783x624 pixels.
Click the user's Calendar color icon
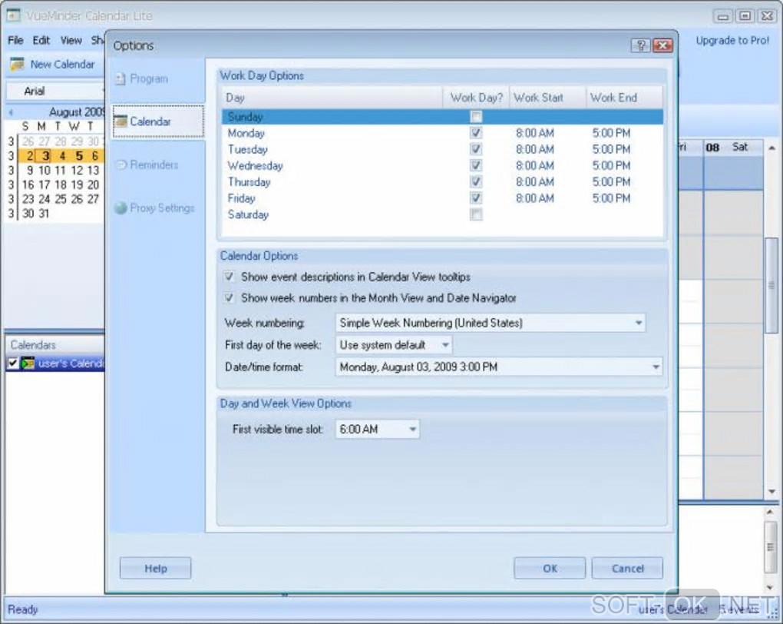[28, 363]
